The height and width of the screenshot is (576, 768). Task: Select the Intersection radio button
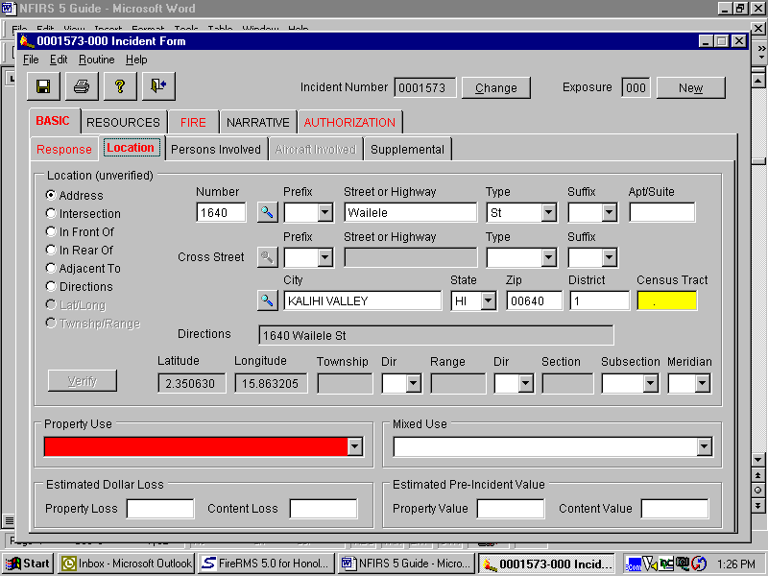pos(51,214)
